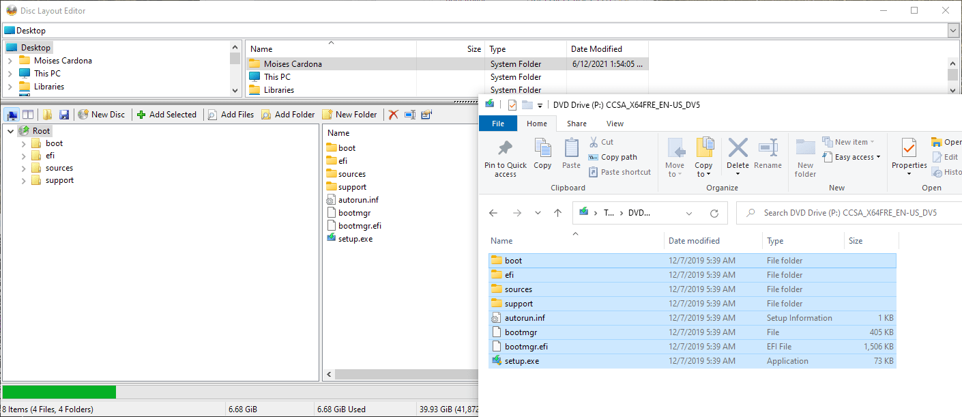Click the rename icon beside the red X
Image resolution: width=962 pixels, height=417 pixels.
pos(410,115)
